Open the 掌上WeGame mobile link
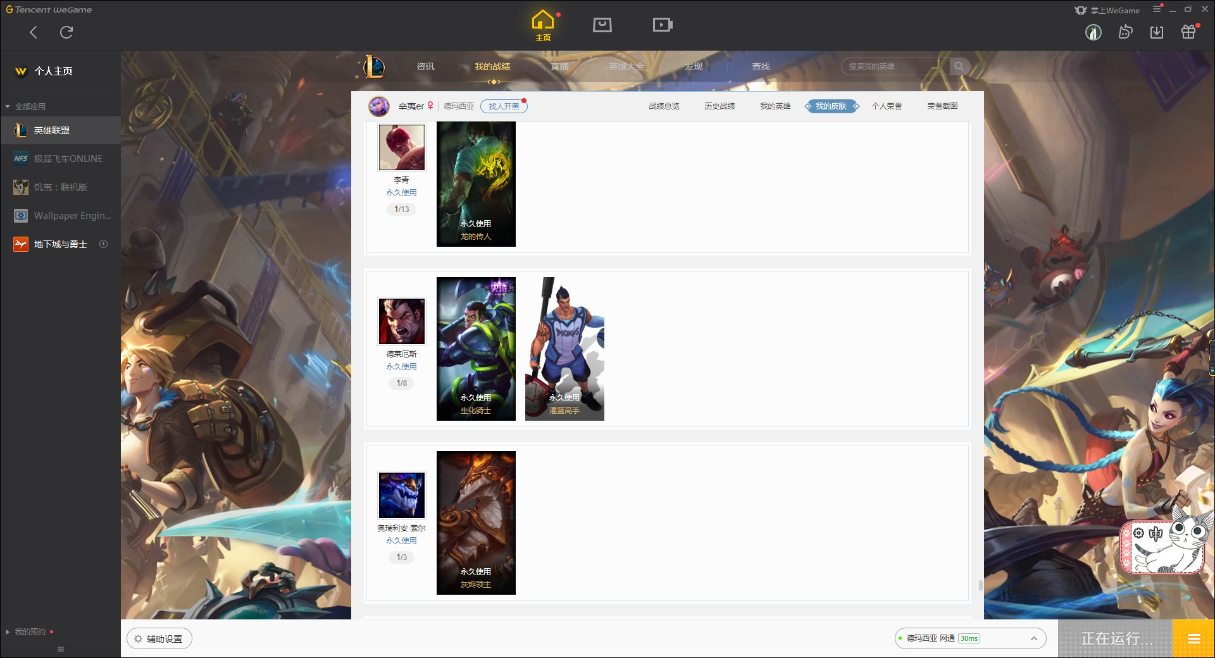Screen dimensions: 1215x658 coord(1107,10)
